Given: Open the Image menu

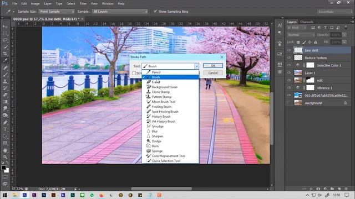Looking at the screenshot, I should coord(35,4).
